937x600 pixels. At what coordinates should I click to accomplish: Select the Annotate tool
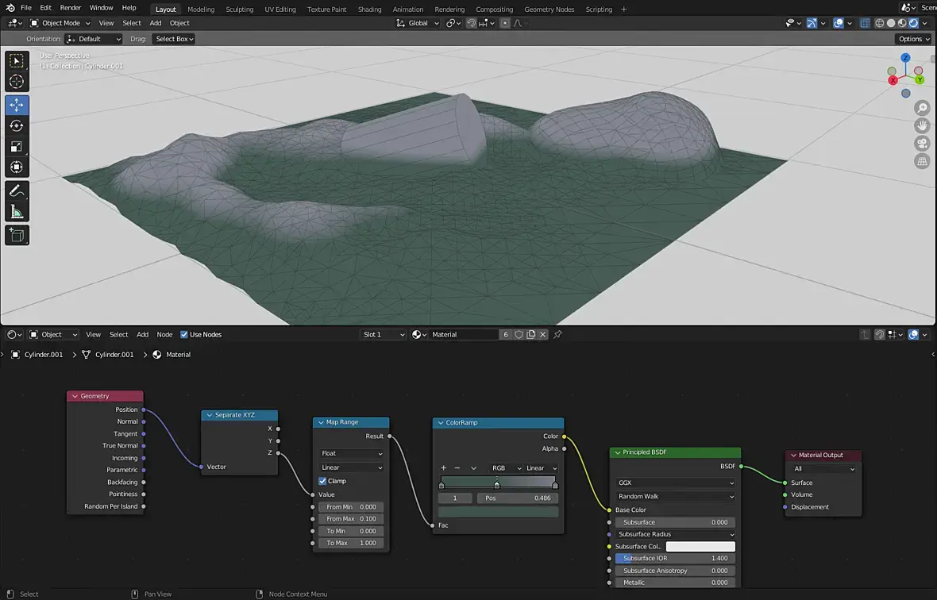point(17,191)
